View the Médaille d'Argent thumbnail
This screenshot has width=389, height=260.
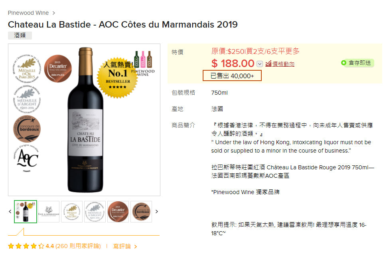pos(95,212)
